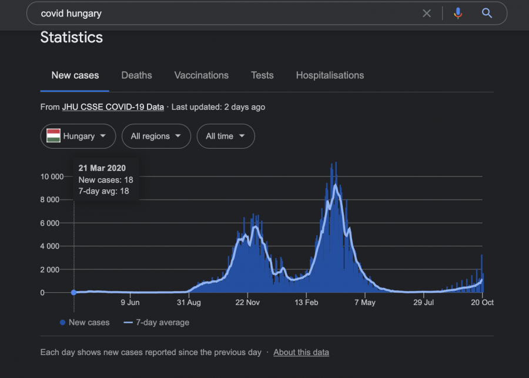Image resolution: width=529 pixels, height=378 pixels.
Task: Clear the search box with X icon
Action: coord(427,13)
